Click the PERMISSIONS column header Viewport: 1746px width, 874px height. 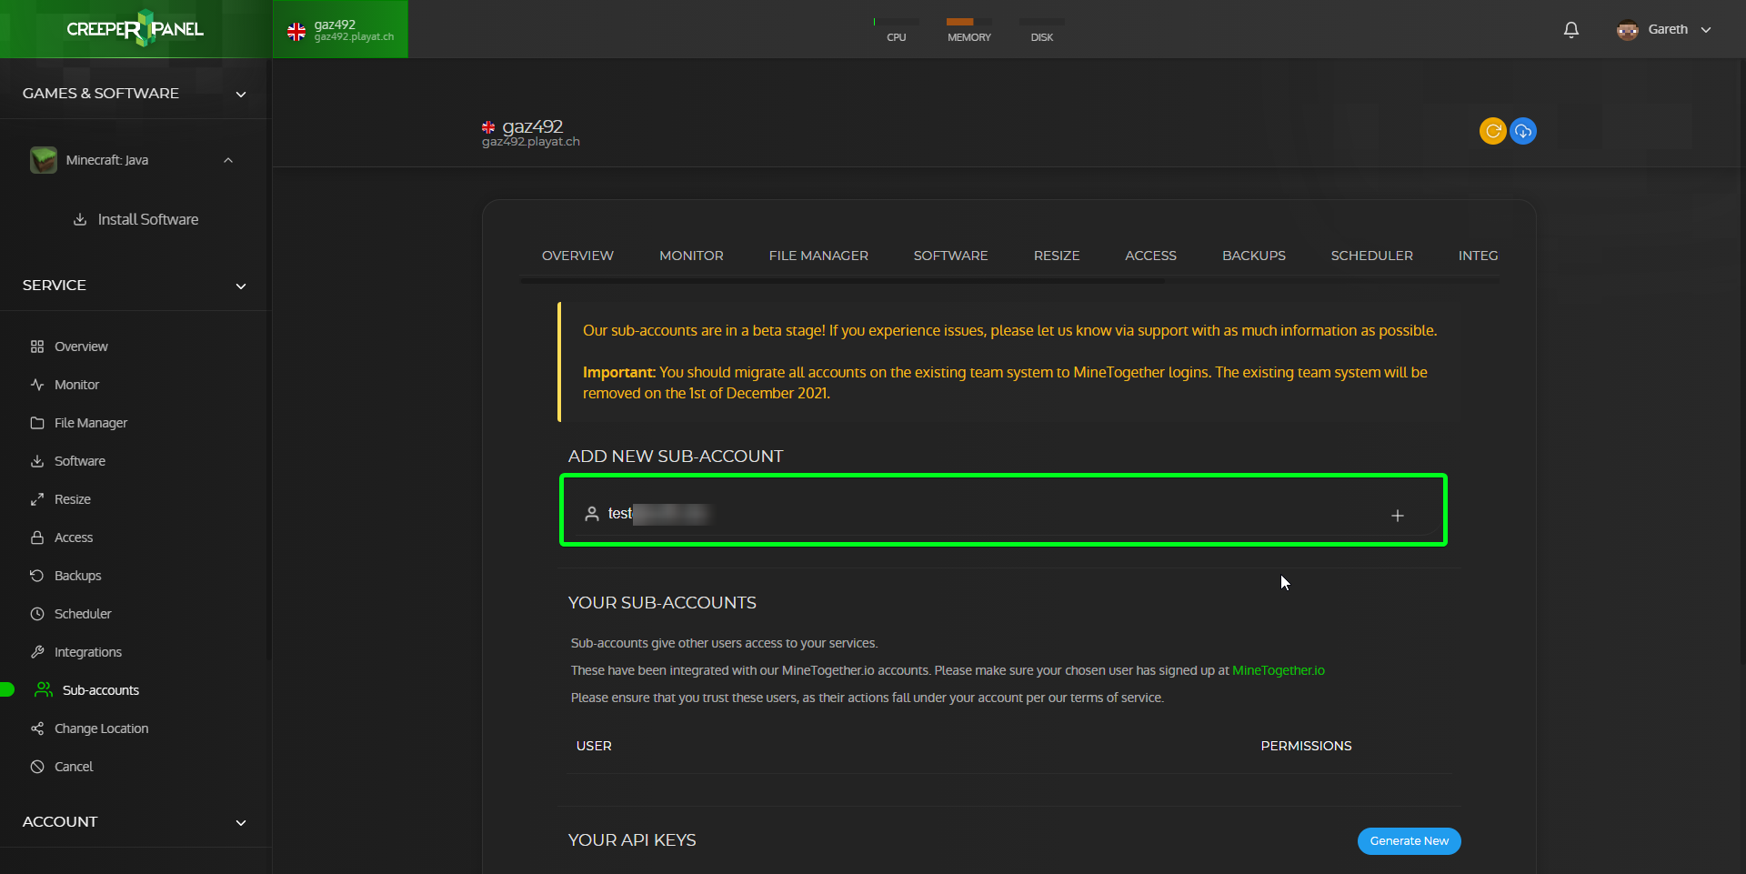coord(1306,746)
